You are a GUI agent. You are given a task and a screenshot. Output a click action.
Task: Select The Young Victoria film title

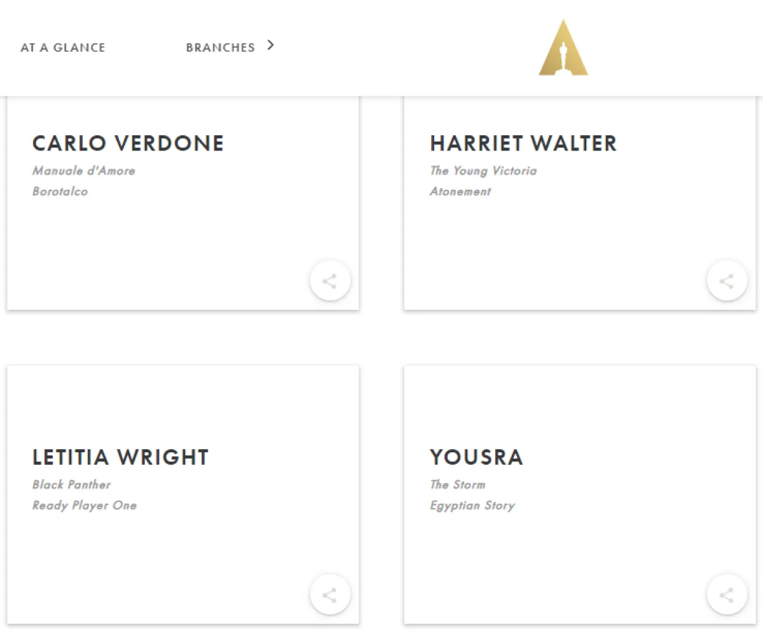point(483,171)
